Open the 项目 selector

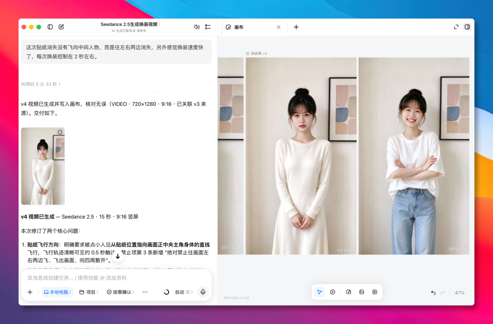[x=89, y=292]
